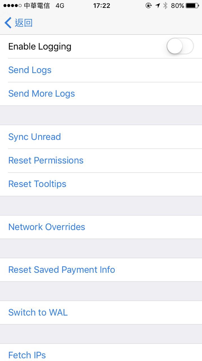Viewport: 202px width, 361px height.
Task: Tap Send Logs
Action: (30, 70)
